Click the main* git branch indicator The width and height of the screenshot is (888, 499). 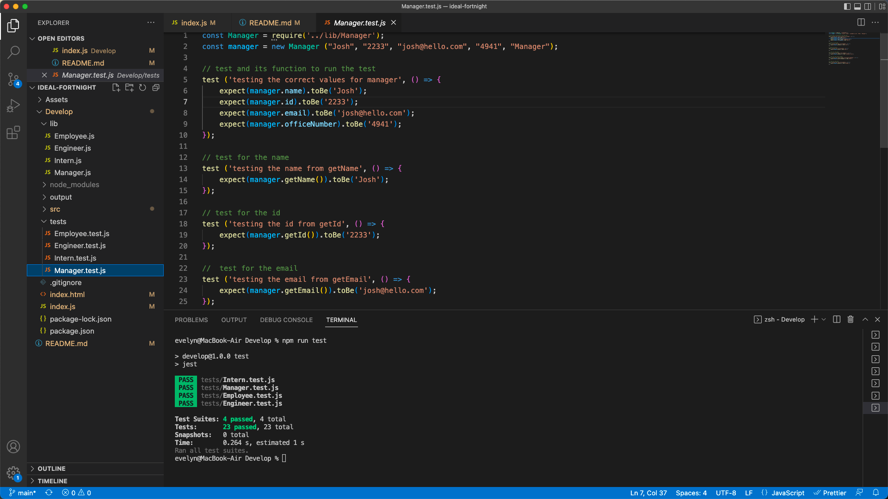(x=23, y=493)
